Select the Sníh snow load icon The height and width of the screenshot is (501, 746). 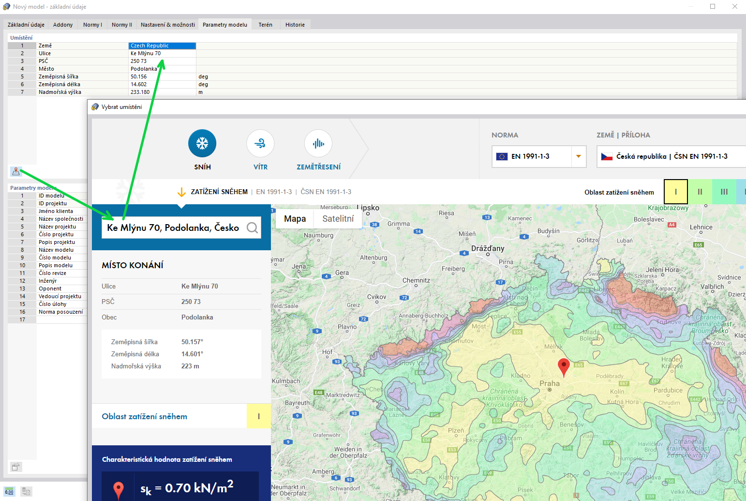(x=202, y=143)
